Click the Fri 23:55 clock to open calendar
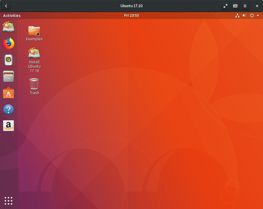 [131, 15]
